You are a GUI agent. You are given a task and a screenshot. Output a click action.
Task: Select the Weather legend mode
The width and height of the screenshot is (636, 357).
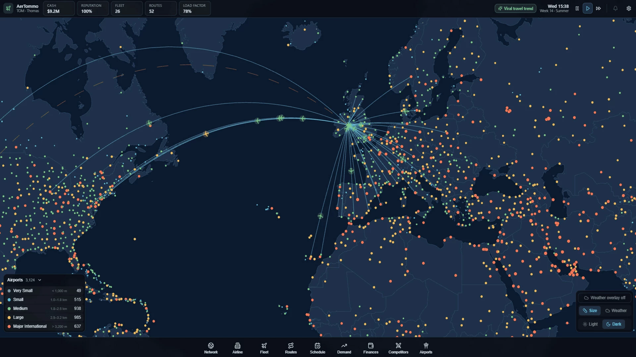pos(616,311)
